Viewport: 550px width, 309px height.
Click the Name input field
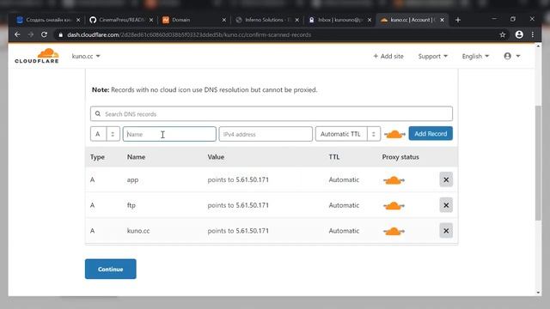(169, 134)
